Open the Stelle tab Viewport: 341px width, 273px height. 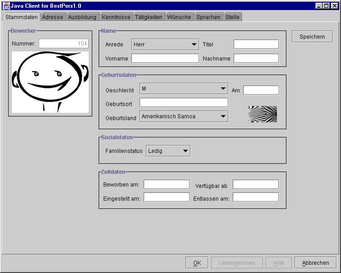pos(232,17)
